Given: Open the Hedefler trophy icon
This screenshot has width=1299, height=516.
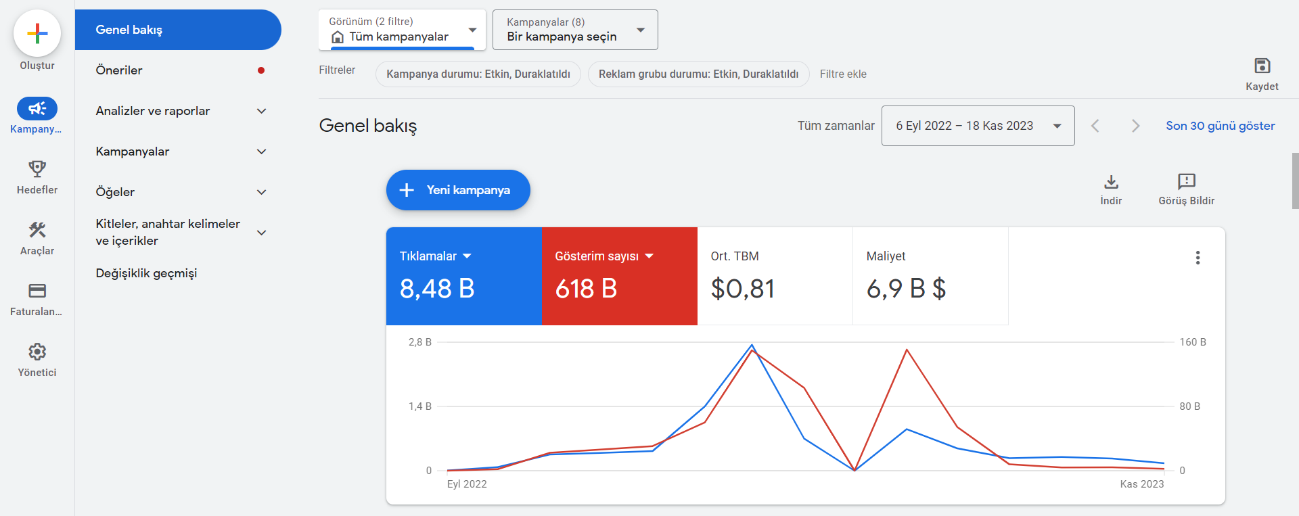Looking at the screenshot, I should 37,168.
